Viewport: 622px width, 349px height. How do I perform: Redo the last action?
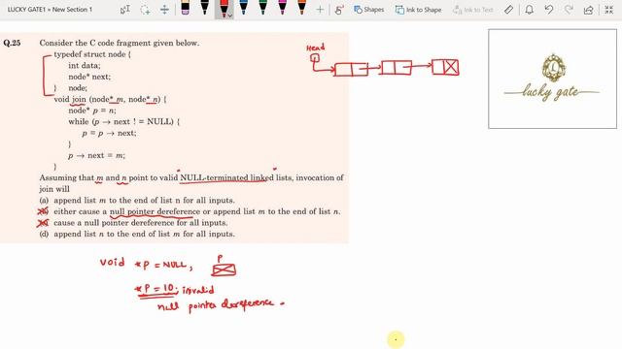pyautogui.click(x=569, y=10)
